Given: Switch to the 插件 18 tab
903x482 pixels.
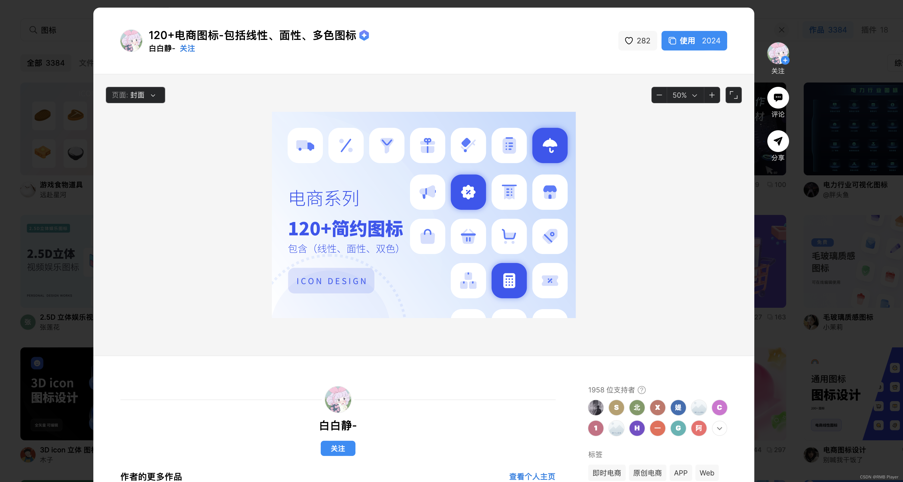Looking at the screenshot, I should point(874,30).
